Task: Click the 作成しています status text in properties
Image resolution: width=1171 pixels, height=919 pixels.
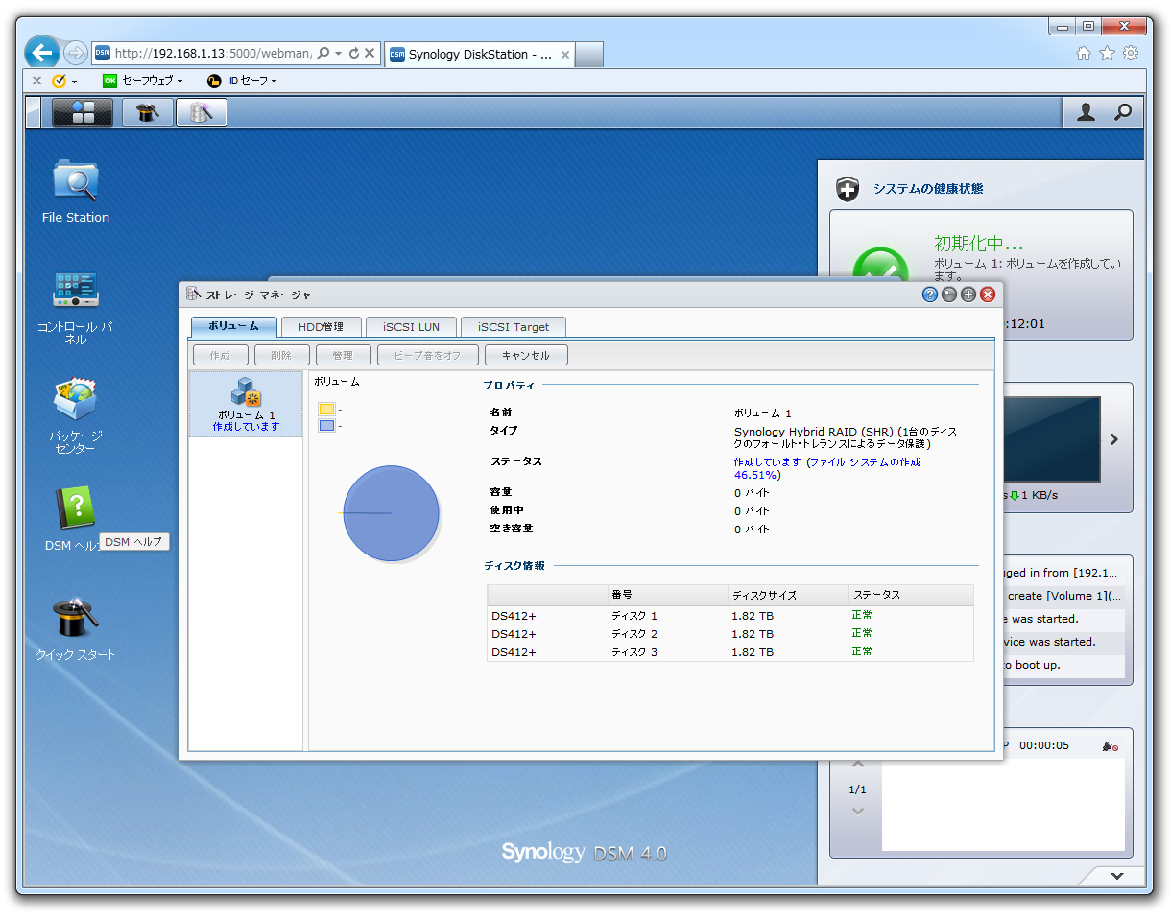Action: click(827, 468)
